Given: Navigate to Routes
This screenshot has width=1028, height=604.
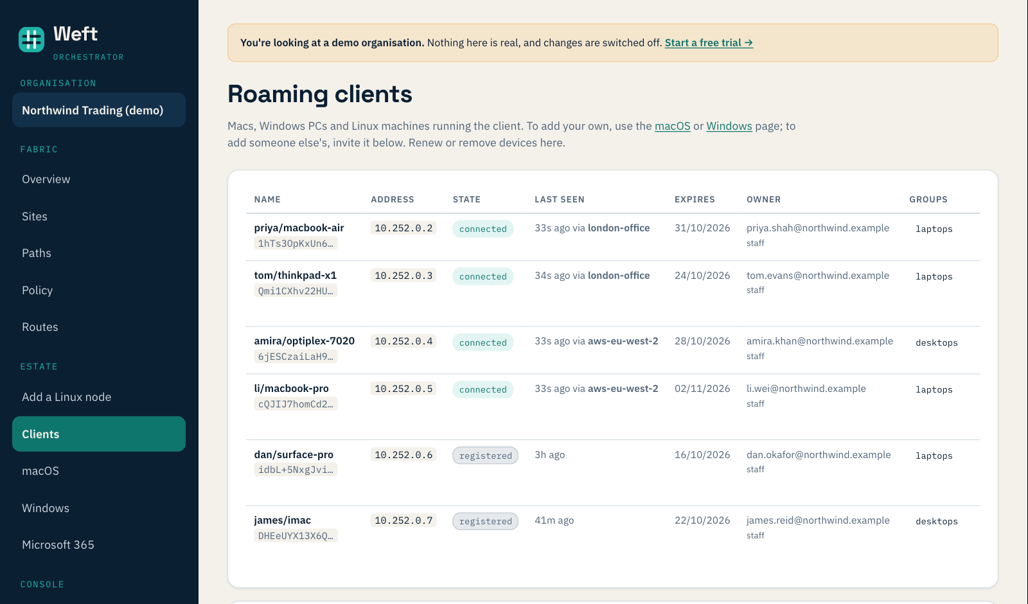Looking at the screenshot, I should point(99,327).
